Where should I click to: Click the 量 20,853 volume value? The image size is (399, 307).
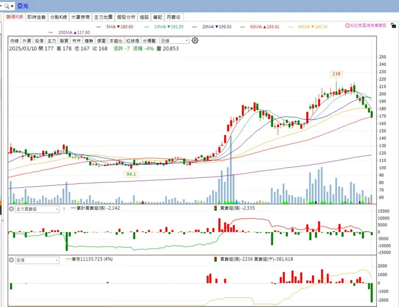tap(168, 49)
